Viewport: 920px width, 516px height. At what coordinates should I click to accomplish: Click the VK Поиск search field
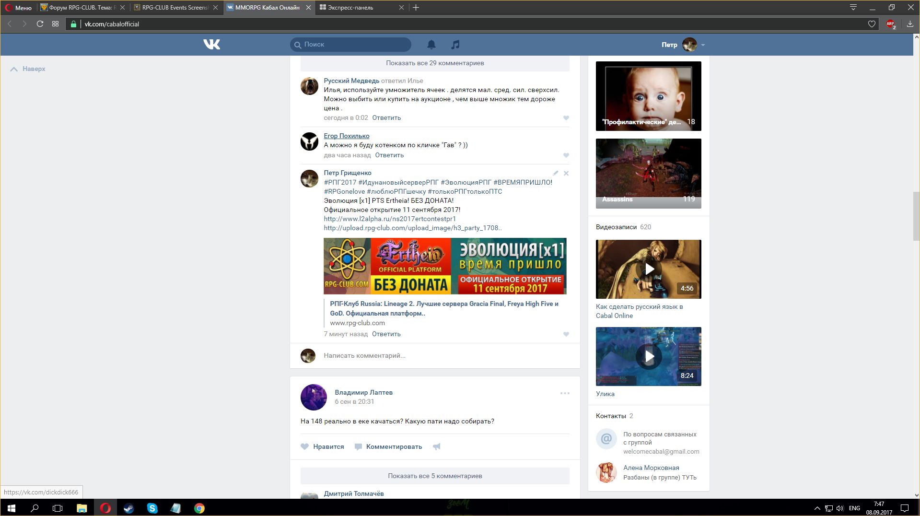(350, 45)
